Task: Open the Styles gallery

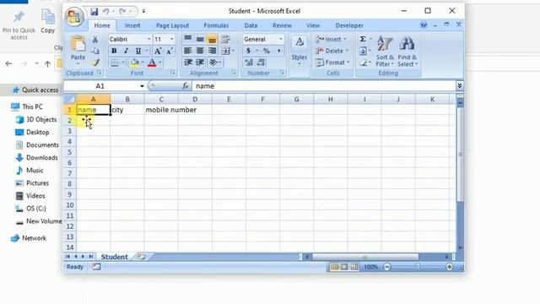Action: (x=299, y=51)
